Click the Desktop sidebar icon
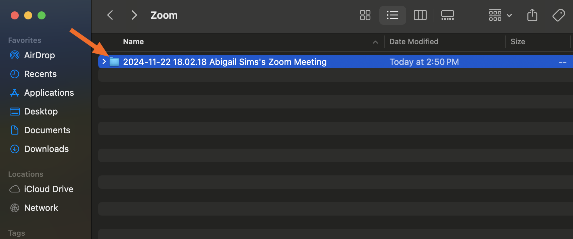Image resolution: width=573 pixels, height=239 pixels. click(15, 111)
